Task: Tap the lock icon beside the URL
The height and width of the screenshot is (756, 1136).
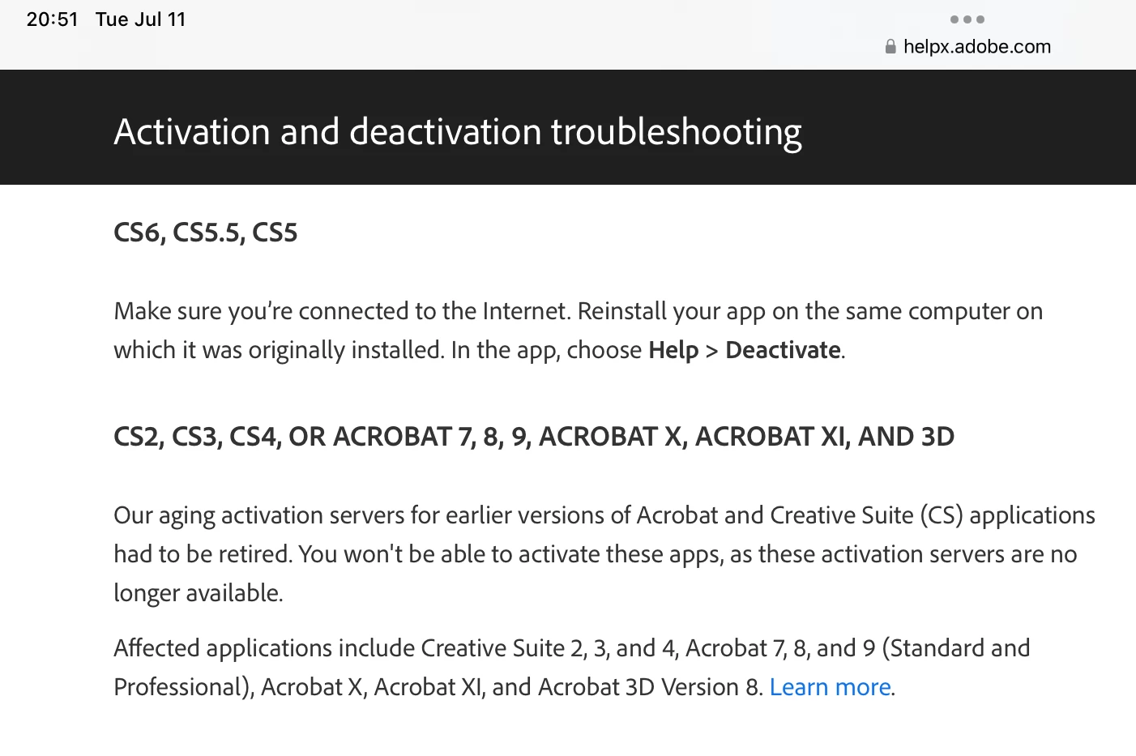Action: 890,47
